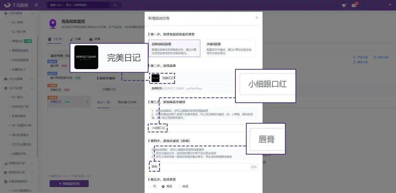Click the shopping cart icon in header
Screen dimensions: 396x193
(x=344, y=5)
